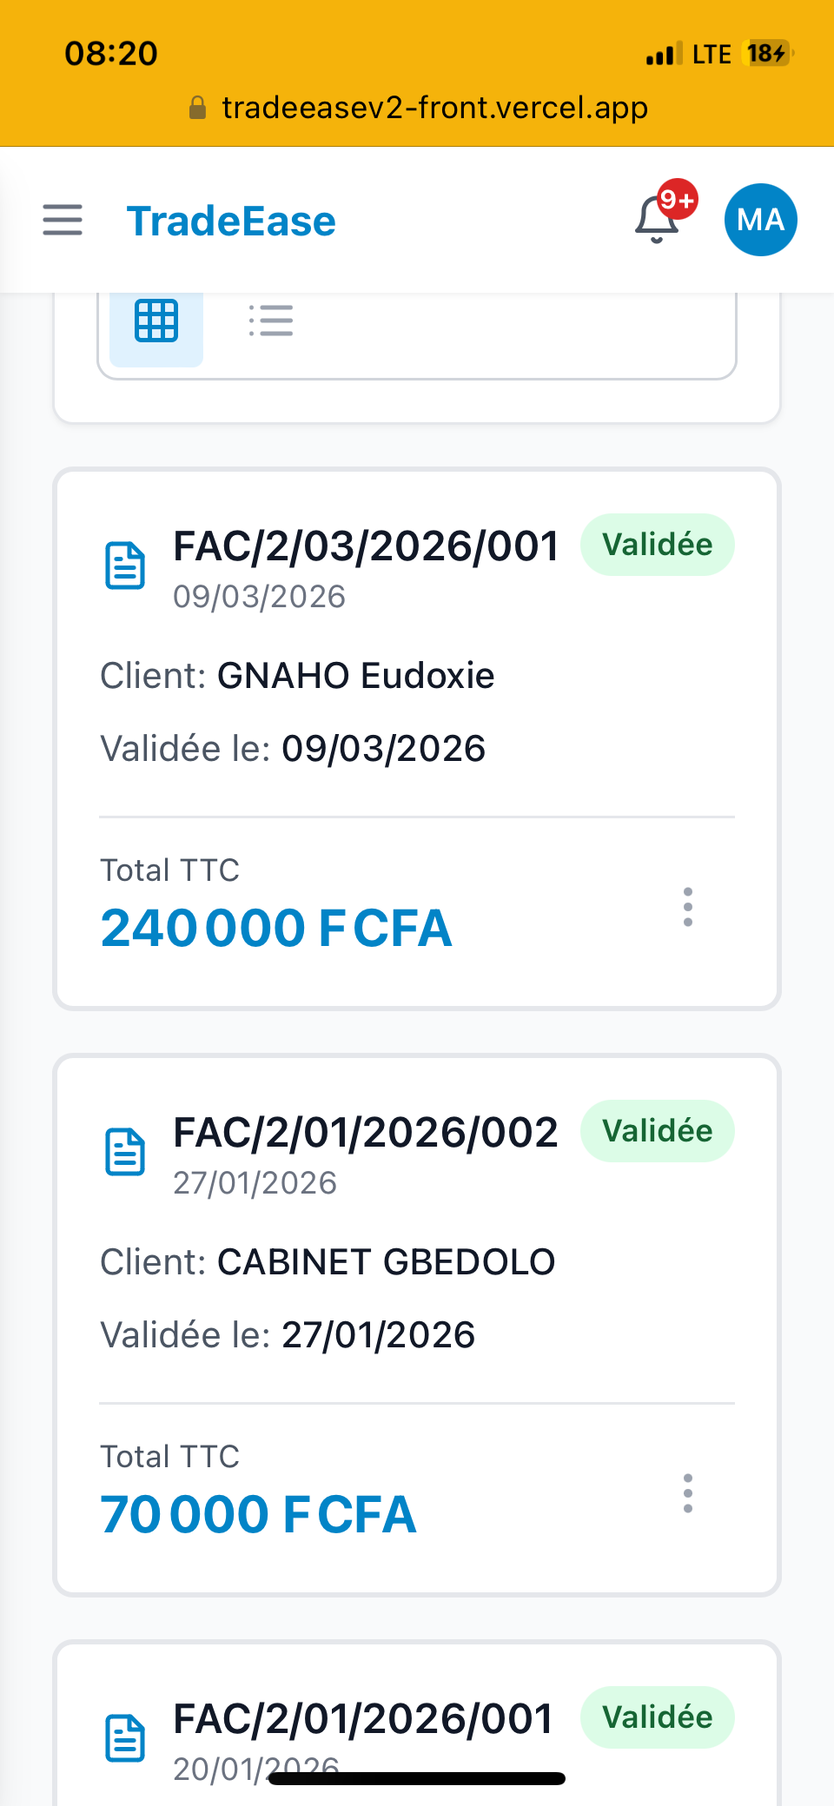Screen dimensions: 834x1806
Task: Click document icon of invoice FAC/2/01/2026/001
Action: [125, 1738]
